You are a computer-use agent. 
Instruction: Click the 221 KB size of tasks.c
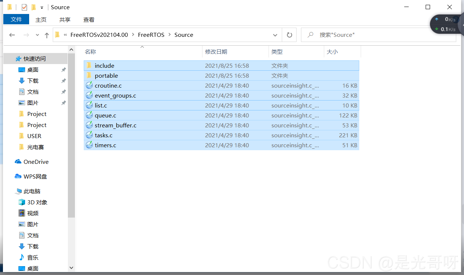pyautogui.click(x=348, y=135)
